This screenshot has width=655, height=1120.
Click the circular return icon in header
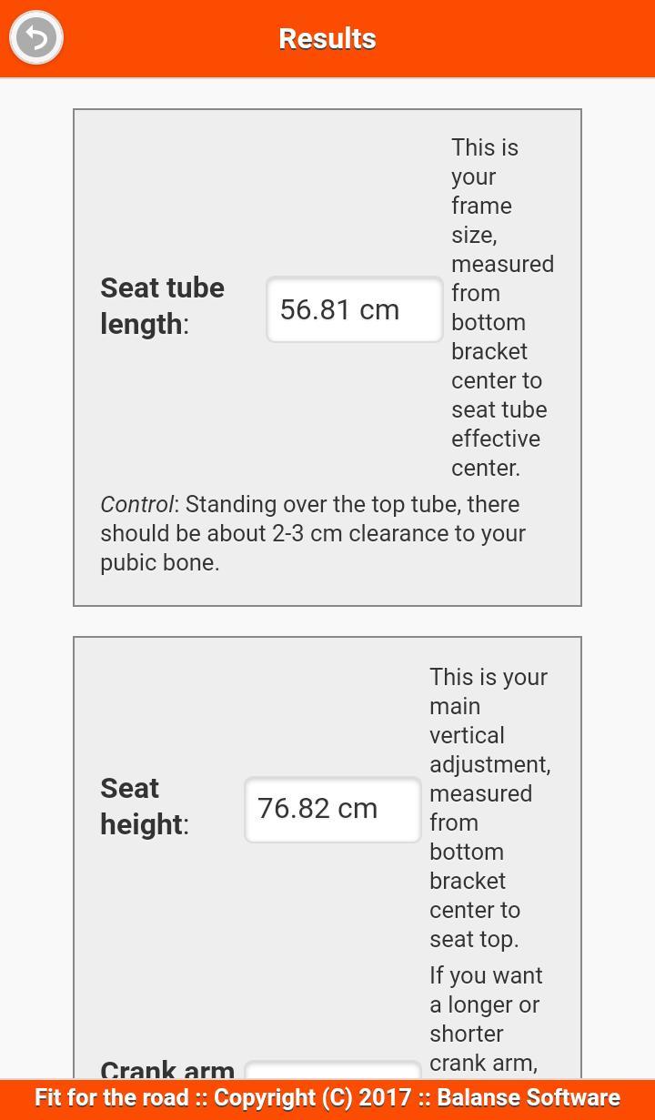pyautogui.click(x=35, y=37)
